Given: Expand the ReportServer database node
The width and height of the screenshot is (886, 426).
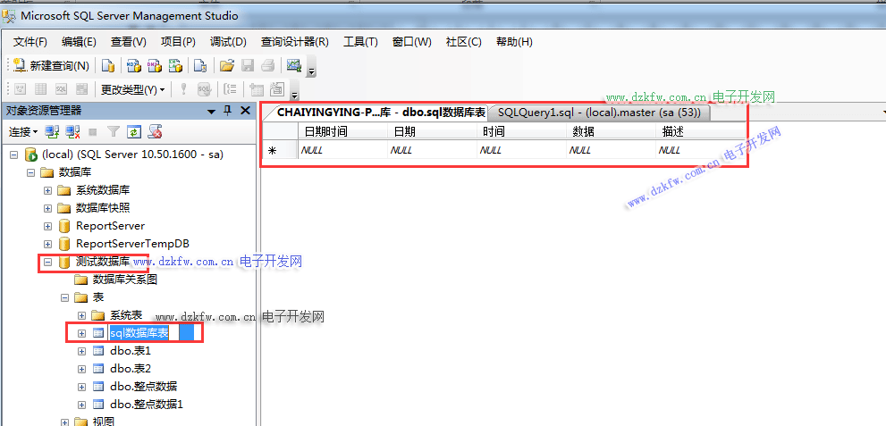Looking at the screenshot, I should coord(48,226).
